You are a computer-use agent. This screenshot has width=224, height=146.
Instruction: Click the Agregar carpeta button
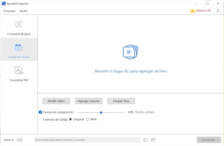89,101
